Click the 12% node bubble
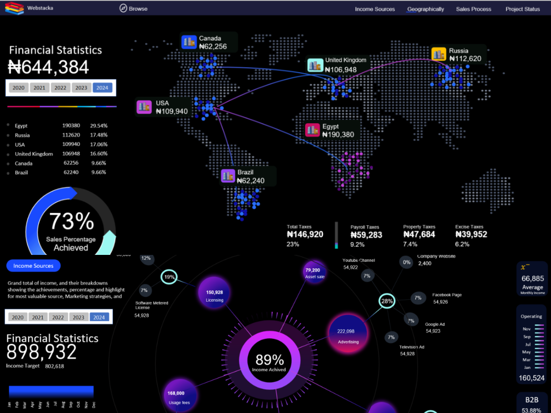 coord(146,259)
